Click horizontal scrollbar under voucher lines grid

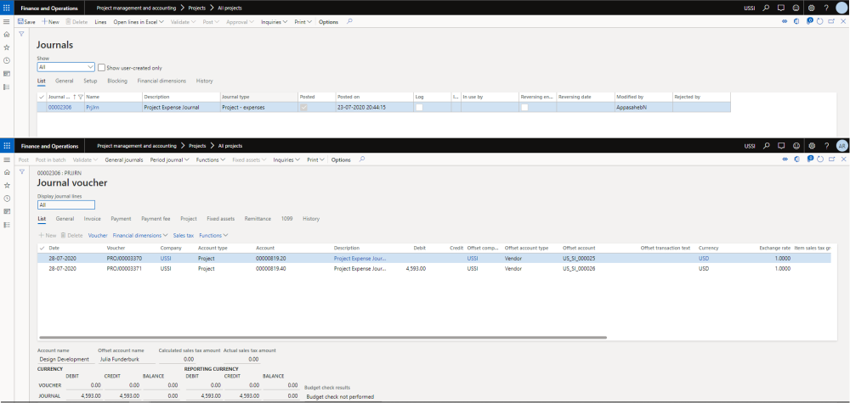[322, 338]
